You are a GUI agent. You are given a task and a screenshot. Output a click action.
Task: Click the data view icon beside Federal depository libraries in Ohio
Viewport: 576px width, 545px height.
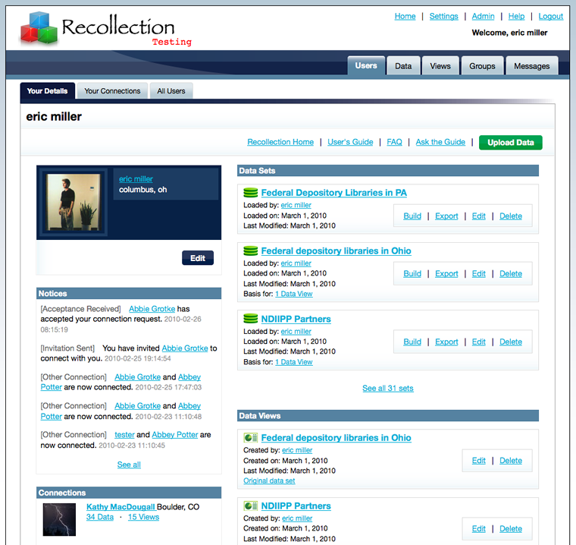pos(251,437)
